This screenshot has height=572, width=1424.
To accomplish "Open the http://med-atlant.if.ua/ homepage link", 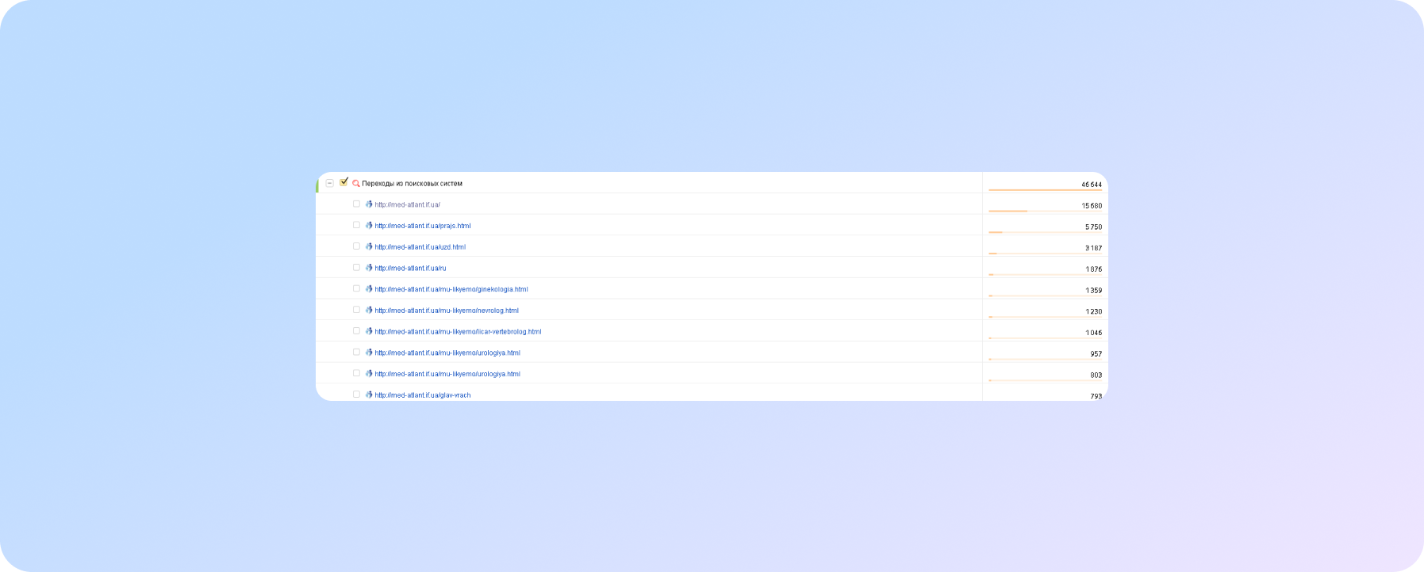I will (407, 205).
